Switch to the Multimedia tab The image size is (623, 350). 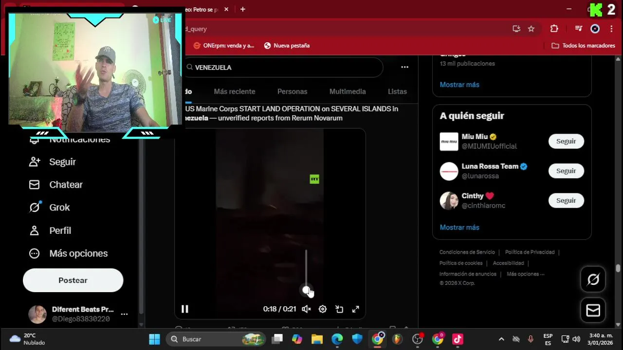pos(348,91)
